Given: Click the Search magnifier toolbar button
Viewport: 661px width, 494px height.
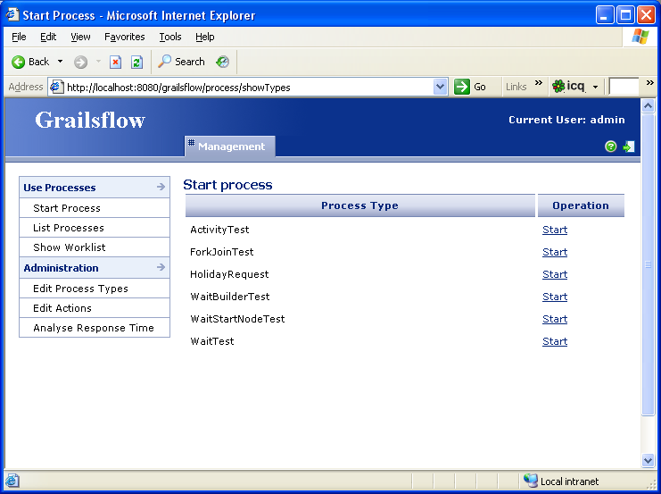Looking at the screenshot, I should (x=182, y=62).
